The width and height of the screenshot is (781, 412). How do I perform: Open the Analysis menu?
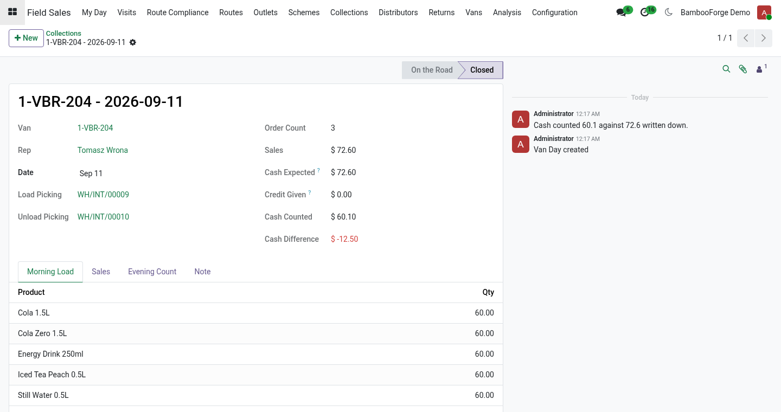[x=507, y=12]
